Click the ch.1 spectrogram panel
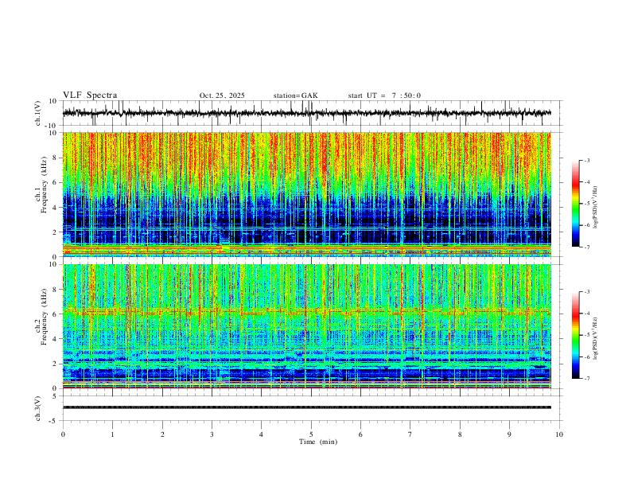 click(x=306, y=194)
